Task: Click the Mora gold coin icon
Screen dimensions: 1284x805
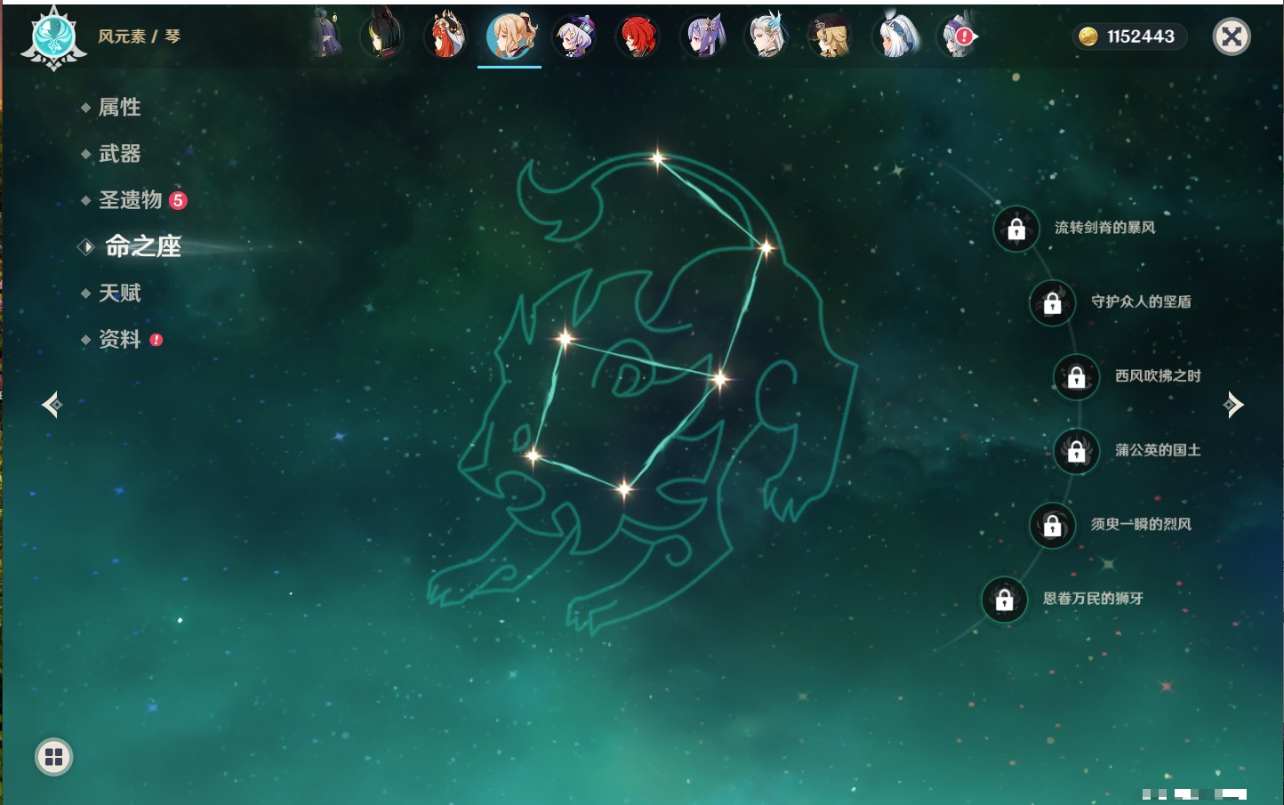Action: 1087,36
